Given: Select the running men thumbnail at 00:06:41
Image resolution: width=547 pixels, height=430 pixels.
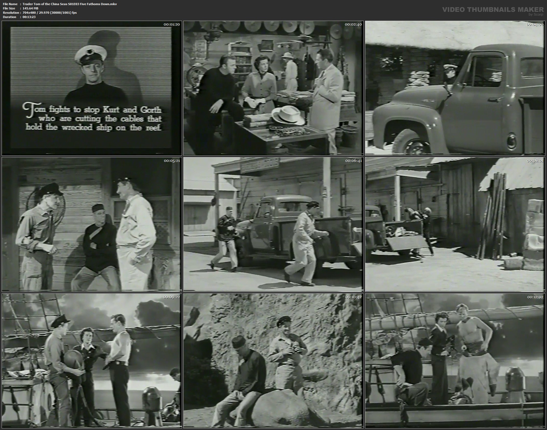Looking at the screenshot, I should click(273, 225).
